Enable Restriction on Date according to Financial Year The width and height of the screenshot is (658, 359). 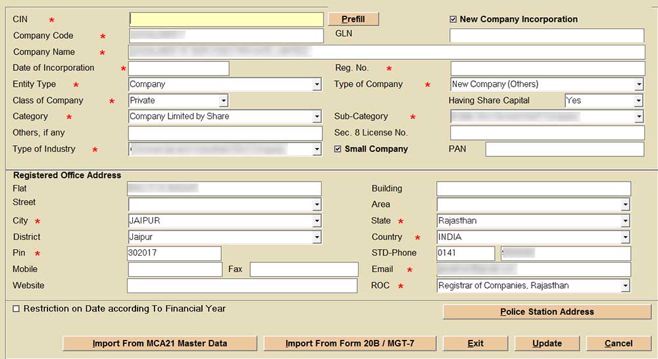(x=16, y=308)
